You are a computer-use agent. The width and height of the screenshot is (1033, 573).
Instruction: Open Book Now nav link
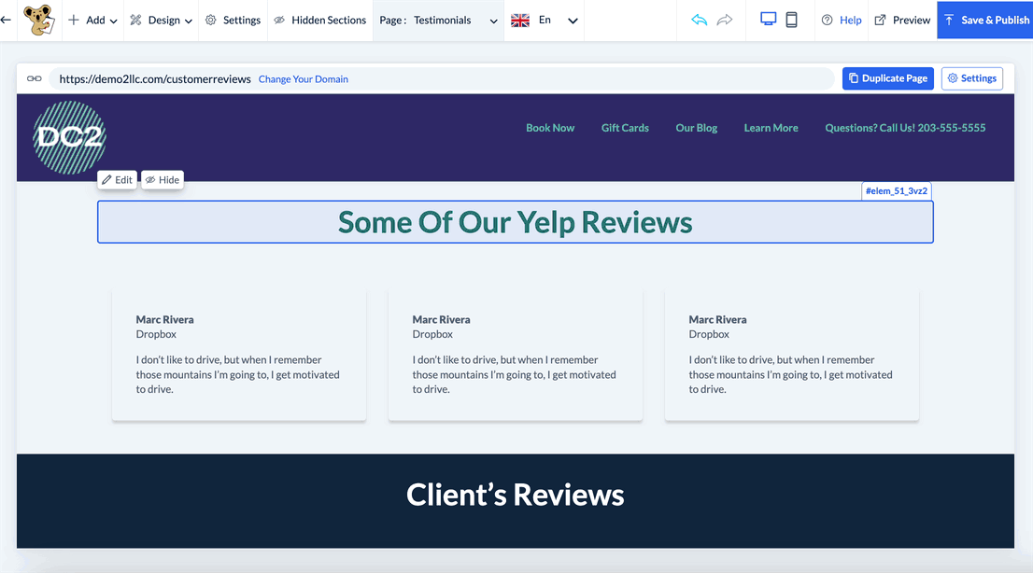(x=550, y=128)
